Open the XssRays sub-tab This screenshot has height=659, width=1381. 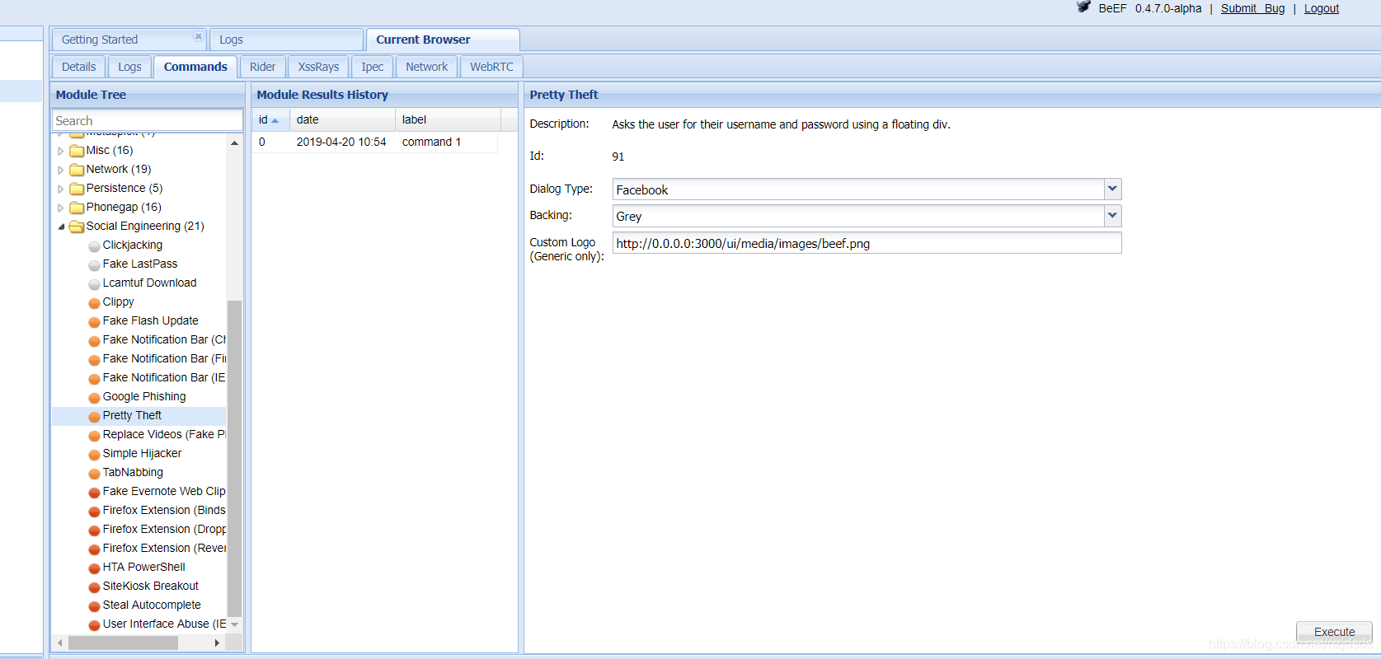[x=318, y=67]
